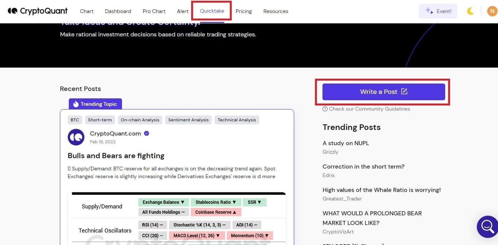Open High values of the Whale Ratio post
498x245 pixels.
coord(382,190)
